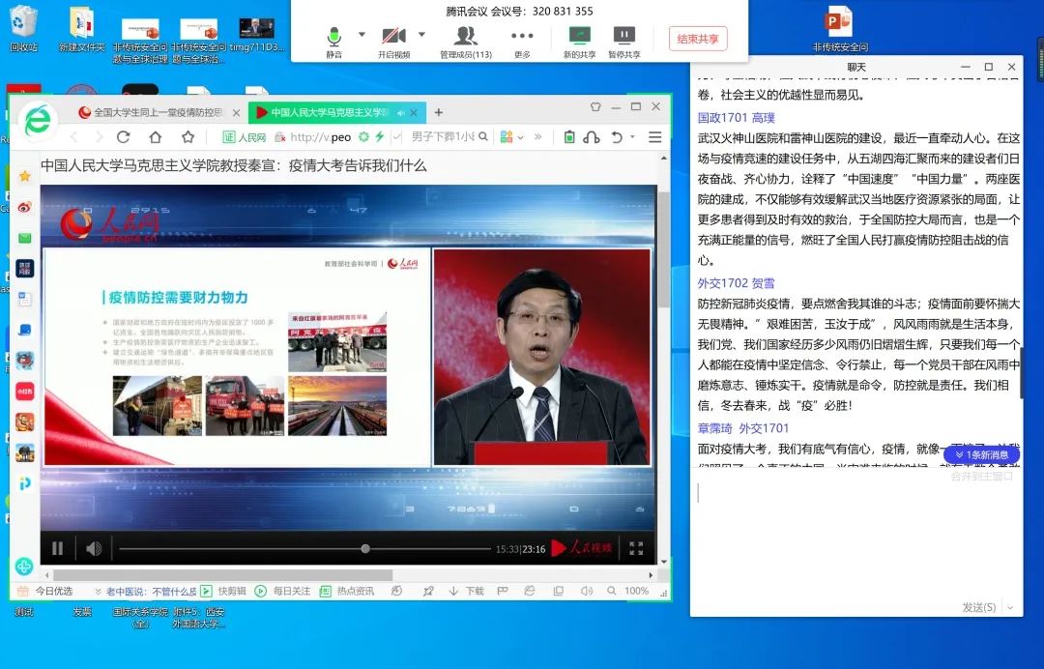Mute the microphone in Tencent Meeting
Image resolution: width=1044 pixels, height=669 pixels.
pyautogui.click(x=333, y=37)
